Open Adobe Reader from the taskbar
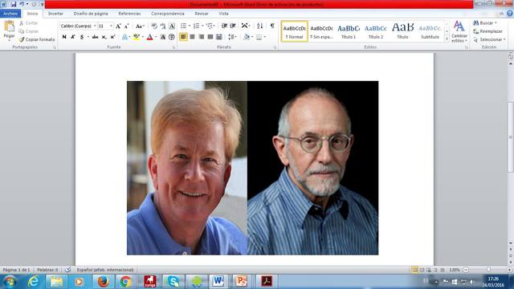514x289 pixels. 266,282
